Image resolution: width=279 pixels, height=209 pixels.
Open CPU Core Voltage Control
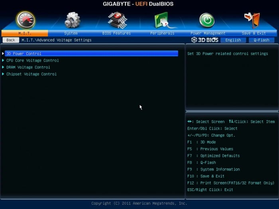(33, 61)
